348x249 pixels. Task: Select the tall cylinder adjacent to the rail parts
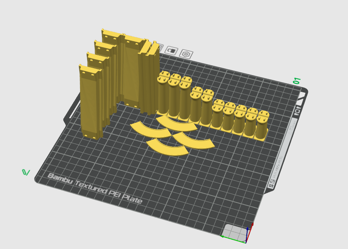click(163, 93)
